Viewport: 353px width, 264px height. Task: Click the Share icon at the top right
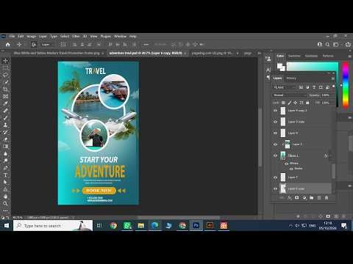(x=348, y=44)
